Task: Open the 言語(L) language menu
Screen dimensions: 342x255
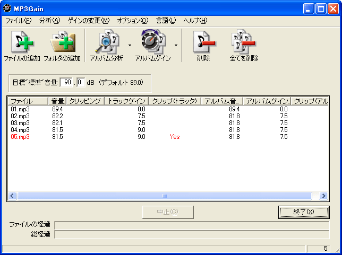Action: coord(166,21)
